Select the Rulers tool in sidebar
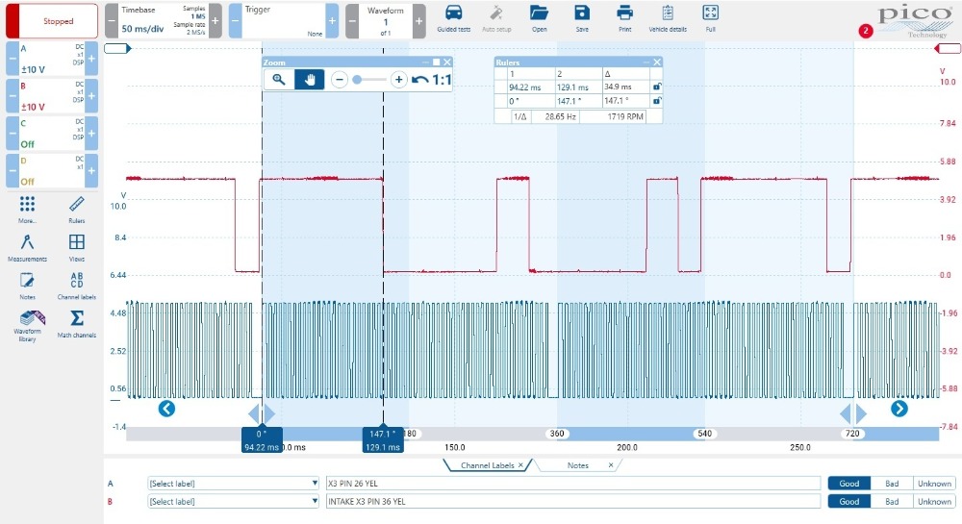Viewport: 962px width, 524px height. (77, 208)
